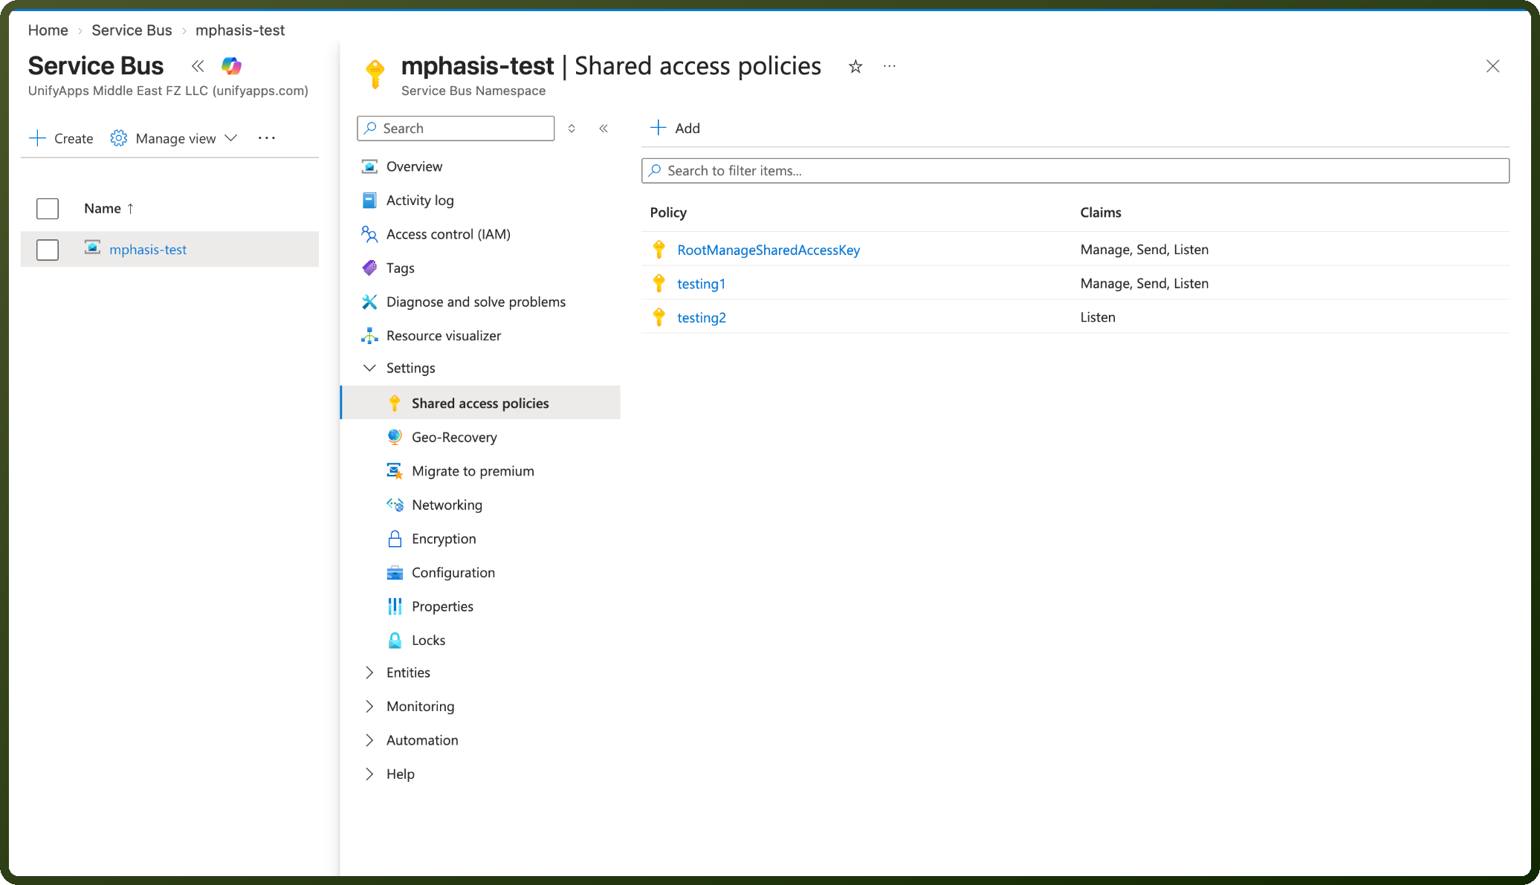Image resolution: width=1540 pixels, height=885 pixels.
Task: Open more options ellipsis beside page title
Action: (x=890, y=66)
